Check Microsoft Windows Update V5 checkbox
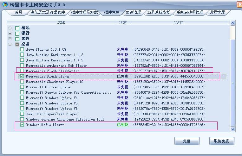 point(22,103)
